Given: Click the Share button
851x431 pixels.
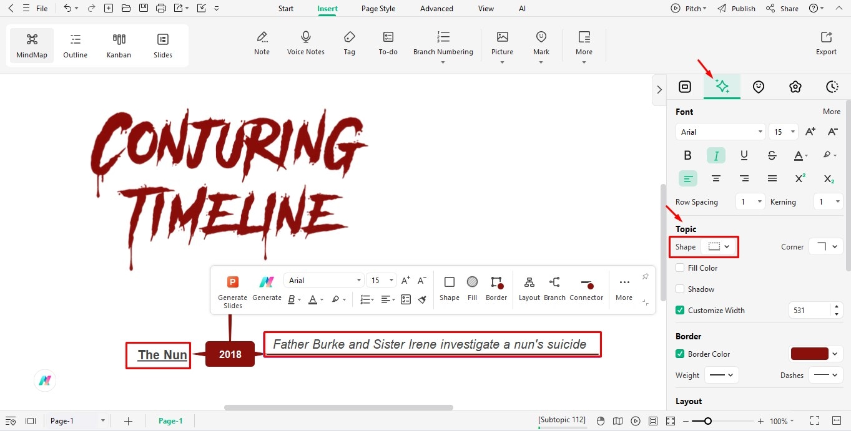Looking at the screenshot, I should 782,9.
